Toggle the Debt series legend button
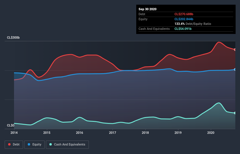Viewport: 240px width, 154px height. pyautogui.click(x=14, y=145)
